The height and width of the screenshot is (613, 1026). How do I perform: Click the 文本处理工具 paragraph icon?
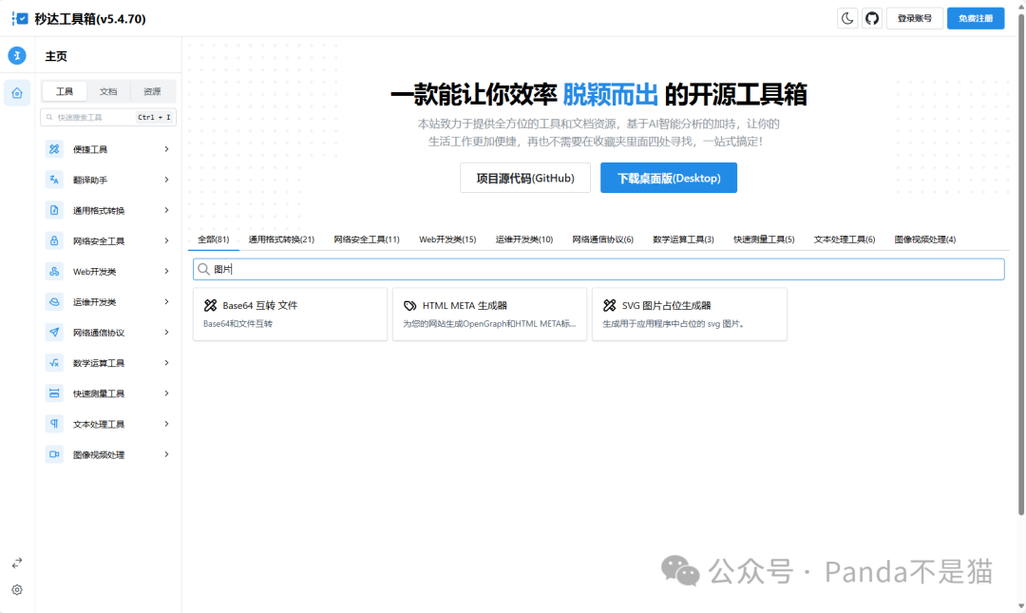click(54, 424)
